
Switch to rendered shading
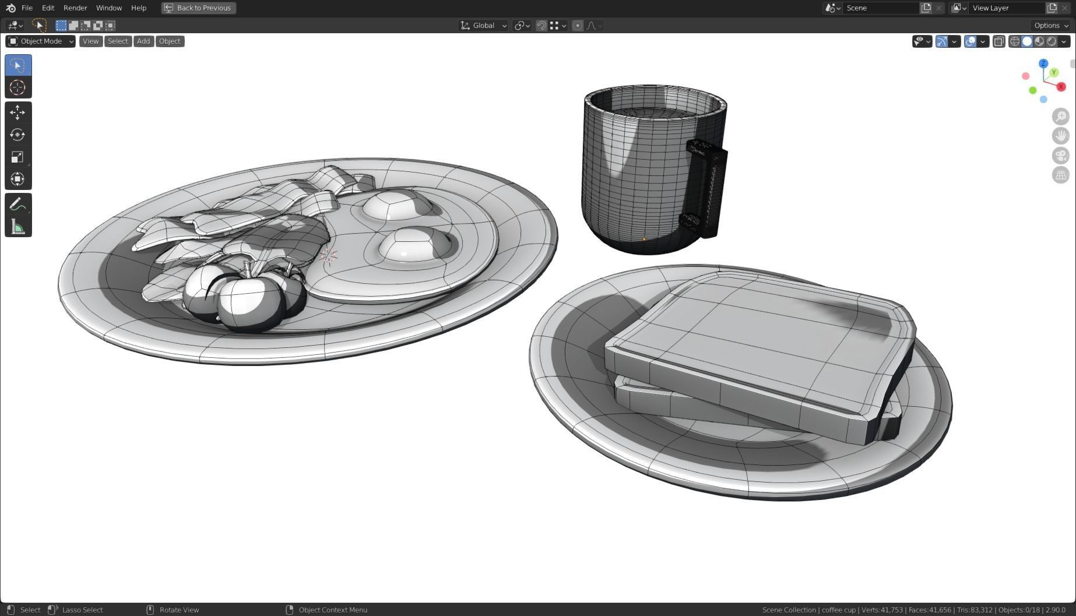1052,41
